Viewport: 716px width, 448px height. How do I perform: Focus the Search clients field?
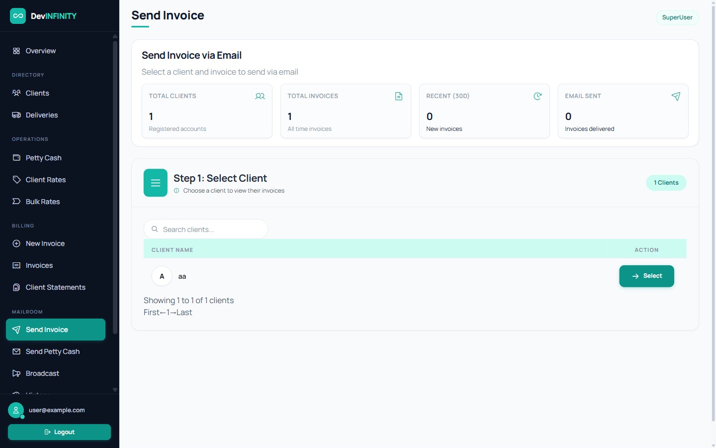pyautogui.click(x=206, y=229)
